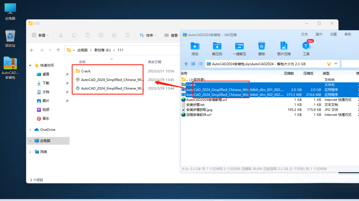
Task: Sort by 压缩前 column in 360压缩
Action: pyautogui.click(x=289, y=73)
